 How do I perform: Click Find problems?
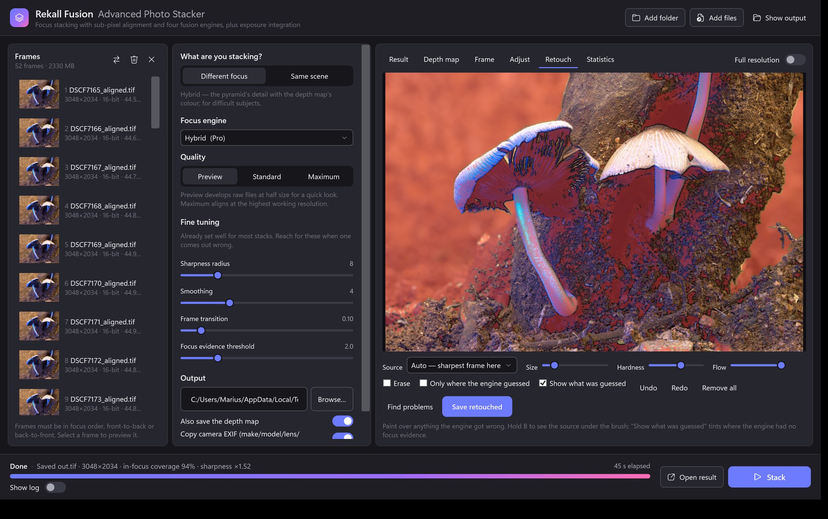tap(410, 407)
